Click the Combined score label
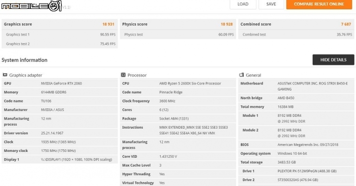 [256, 24]
